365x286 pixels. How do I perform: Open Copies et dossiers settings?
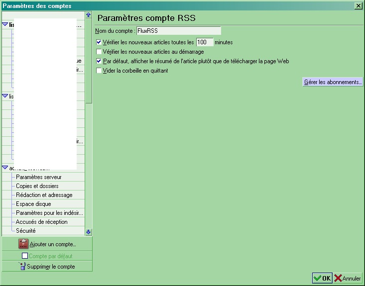click(37, 186)
